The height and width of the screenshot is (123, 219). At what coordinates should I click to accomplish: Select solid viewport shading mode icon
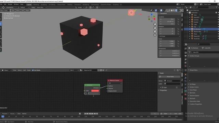[x=172, y=11]
